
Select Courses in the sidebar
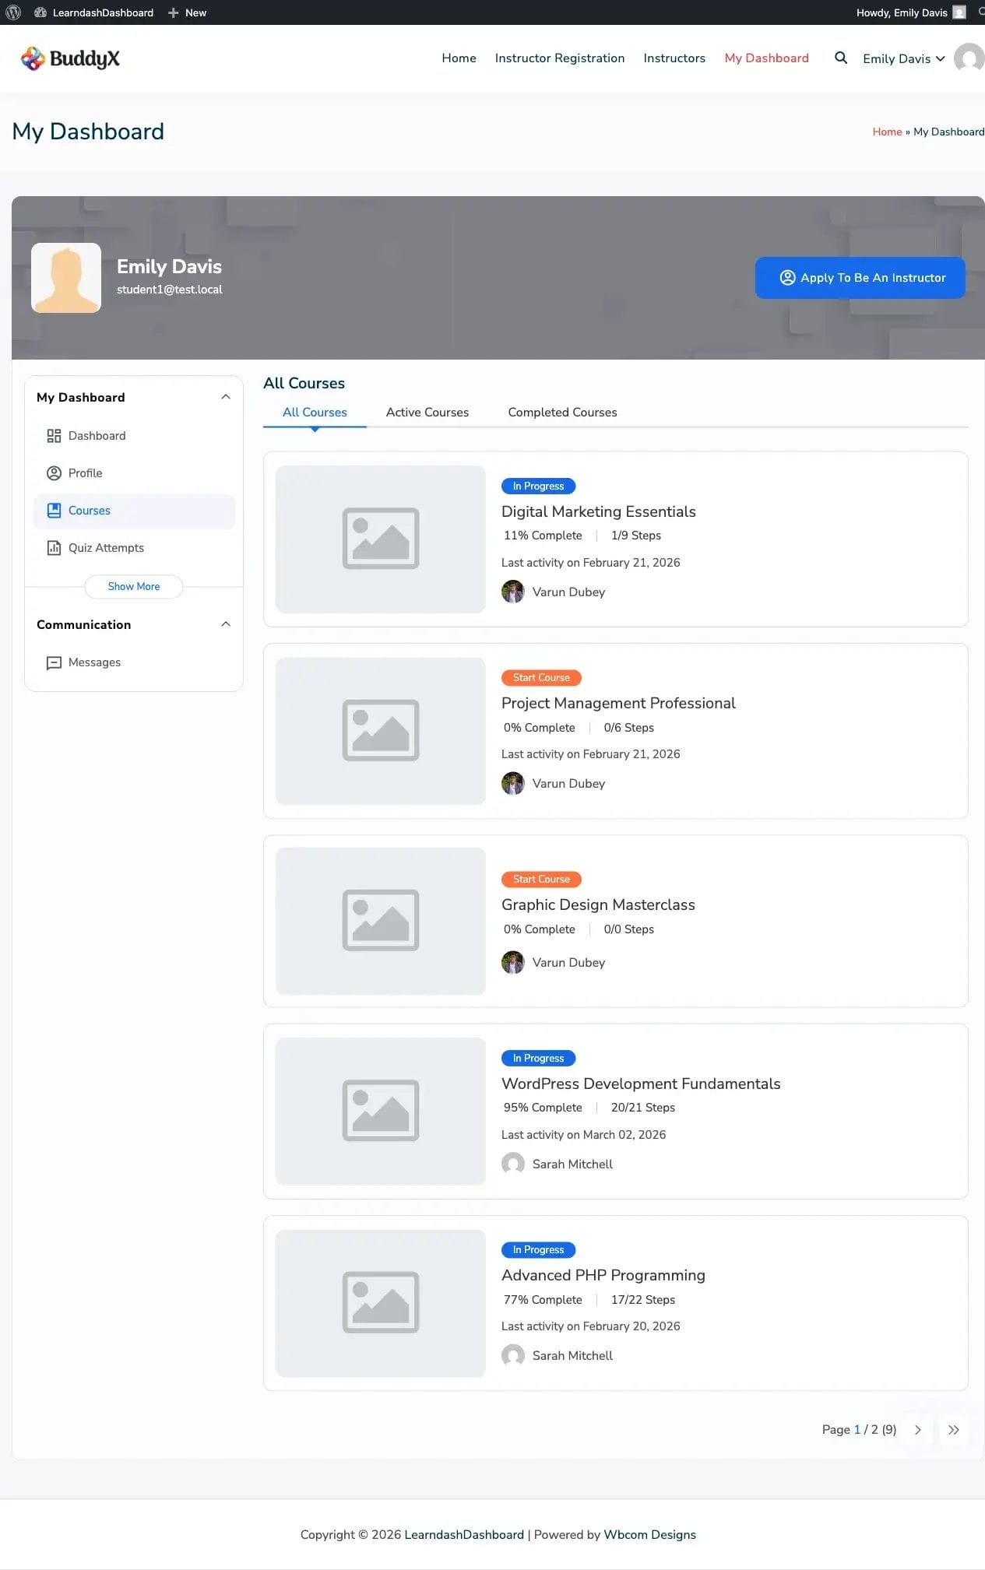(x=134, y=511)
